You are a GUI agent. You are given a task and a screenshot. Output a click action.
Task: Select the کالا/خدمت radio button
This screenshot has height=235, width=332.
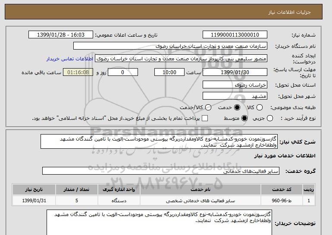point(208,107)
